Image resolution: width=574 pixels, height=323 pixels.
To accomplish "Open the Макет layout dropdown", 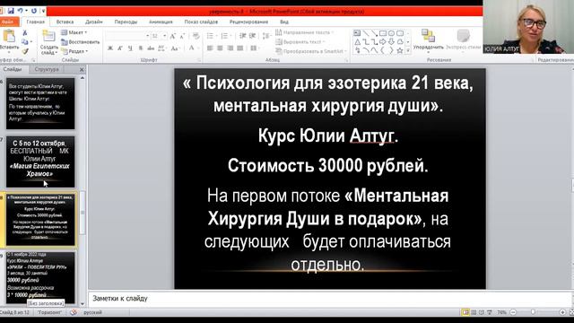I will [x=74, y=32].
